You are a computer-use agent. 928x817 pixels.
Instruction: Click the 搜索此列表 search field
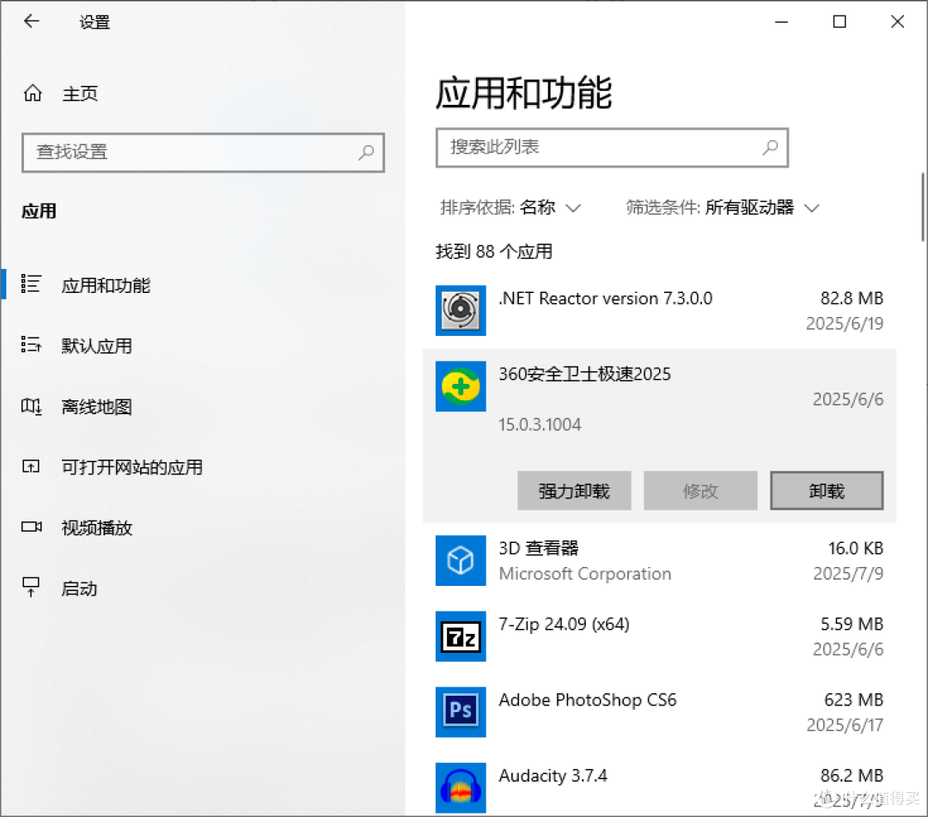tap(612, 147)
